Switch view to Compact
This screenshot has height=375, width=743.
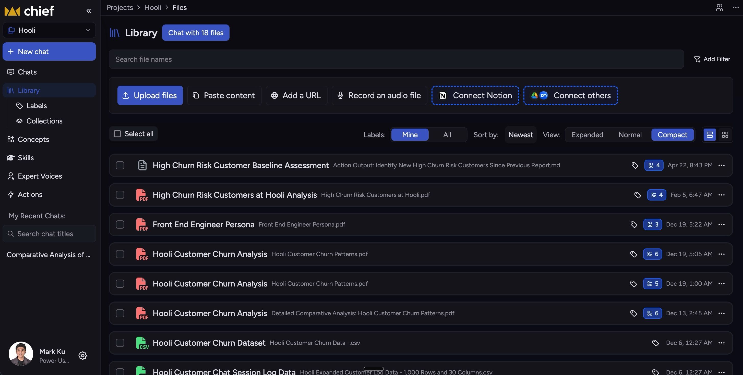[672, 135]
